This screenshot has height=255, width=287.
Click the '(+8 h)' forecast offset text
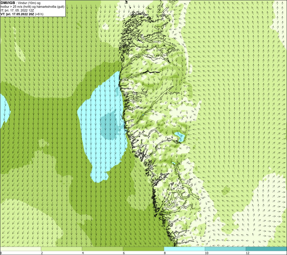click(39, 14)
